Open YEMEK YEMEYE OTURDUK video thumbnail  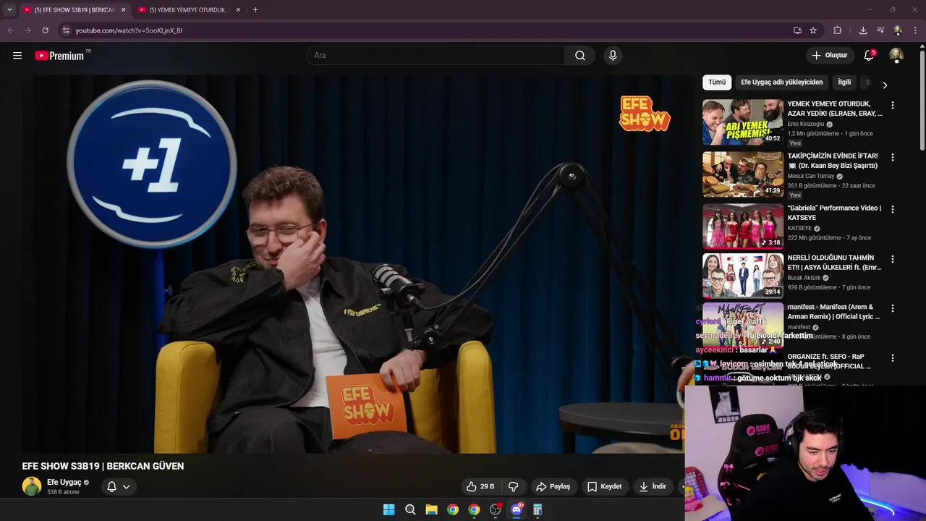[743, 122]
